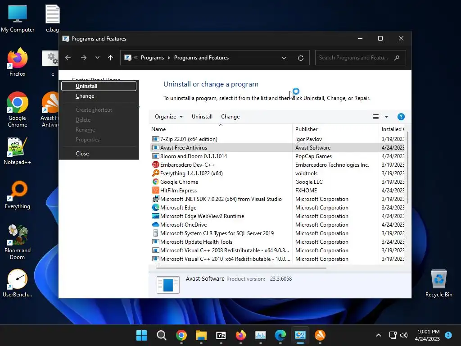461x346 pixels.
Task: Sort by the Name column header
Action: click(x=221, y=129)
